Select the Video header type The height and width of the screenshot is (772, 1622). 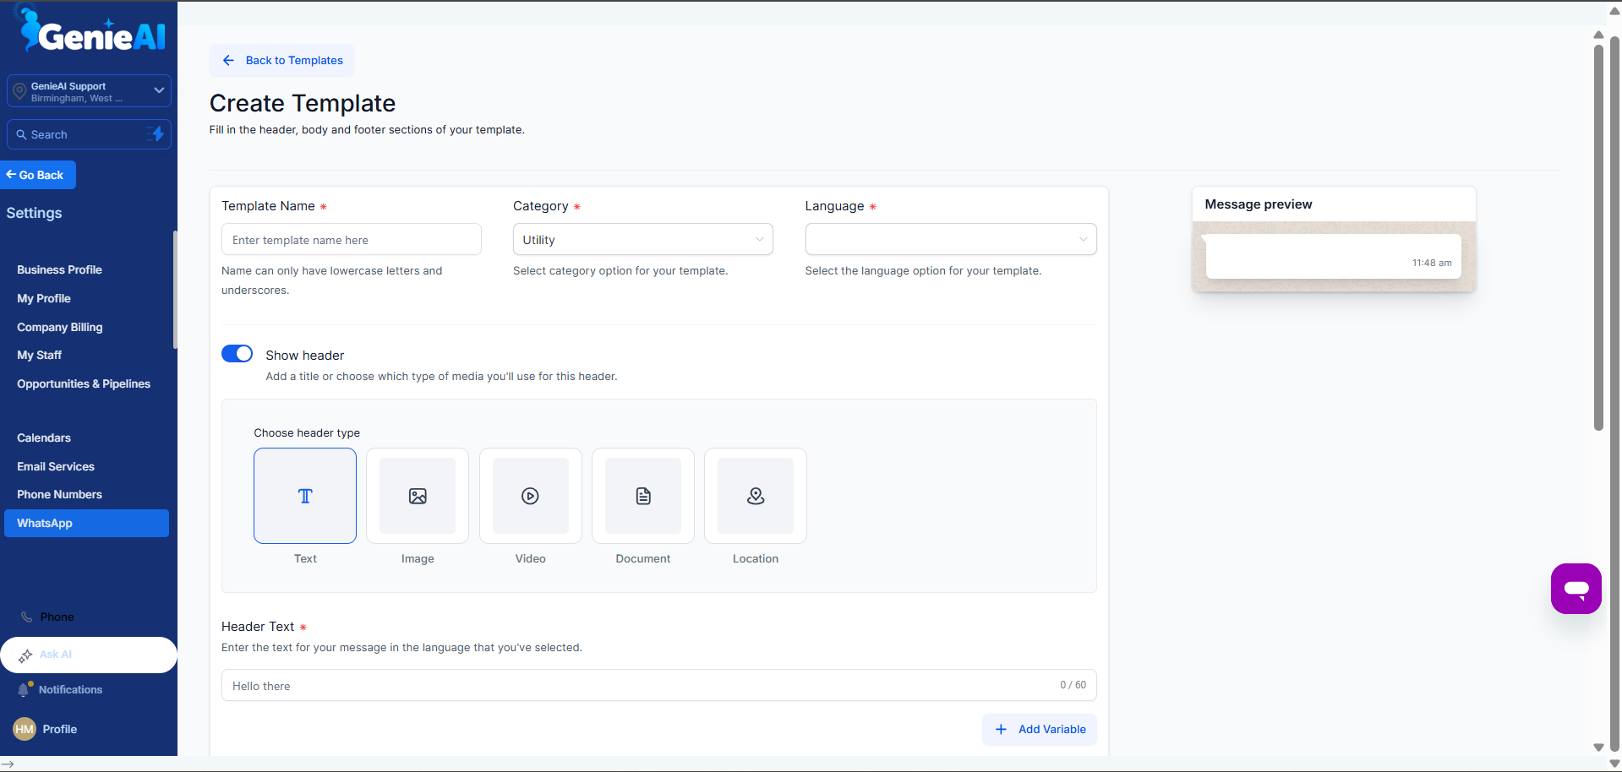click(530, 496)
